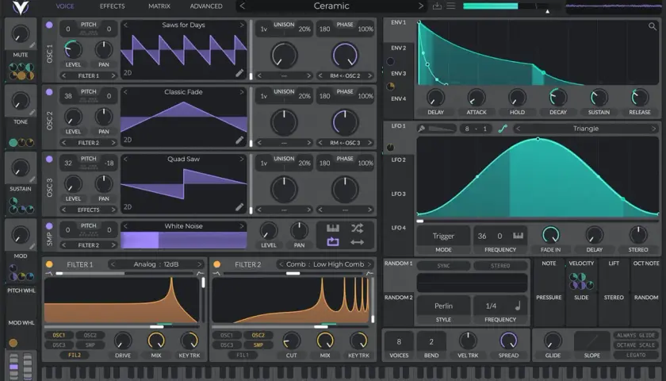Viewport: 666px width, 381px height.
Task: Adjust the envelope DECAY knob
Action: (558, 98)
